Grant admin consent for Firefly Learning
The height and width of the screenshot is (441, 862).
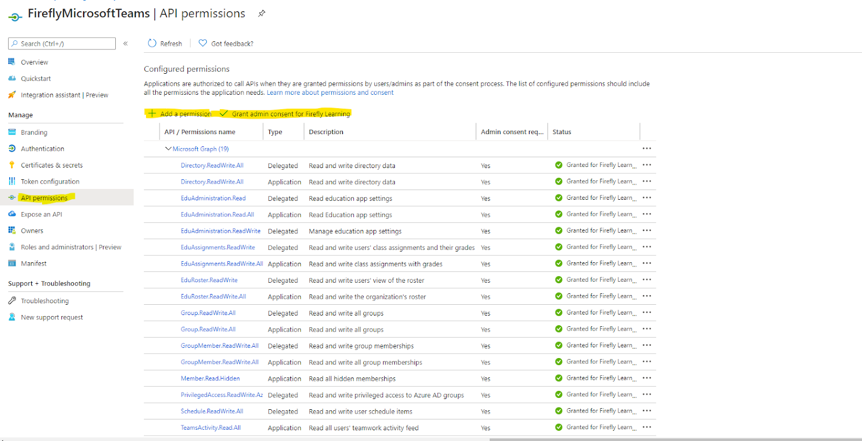point(285,114)
